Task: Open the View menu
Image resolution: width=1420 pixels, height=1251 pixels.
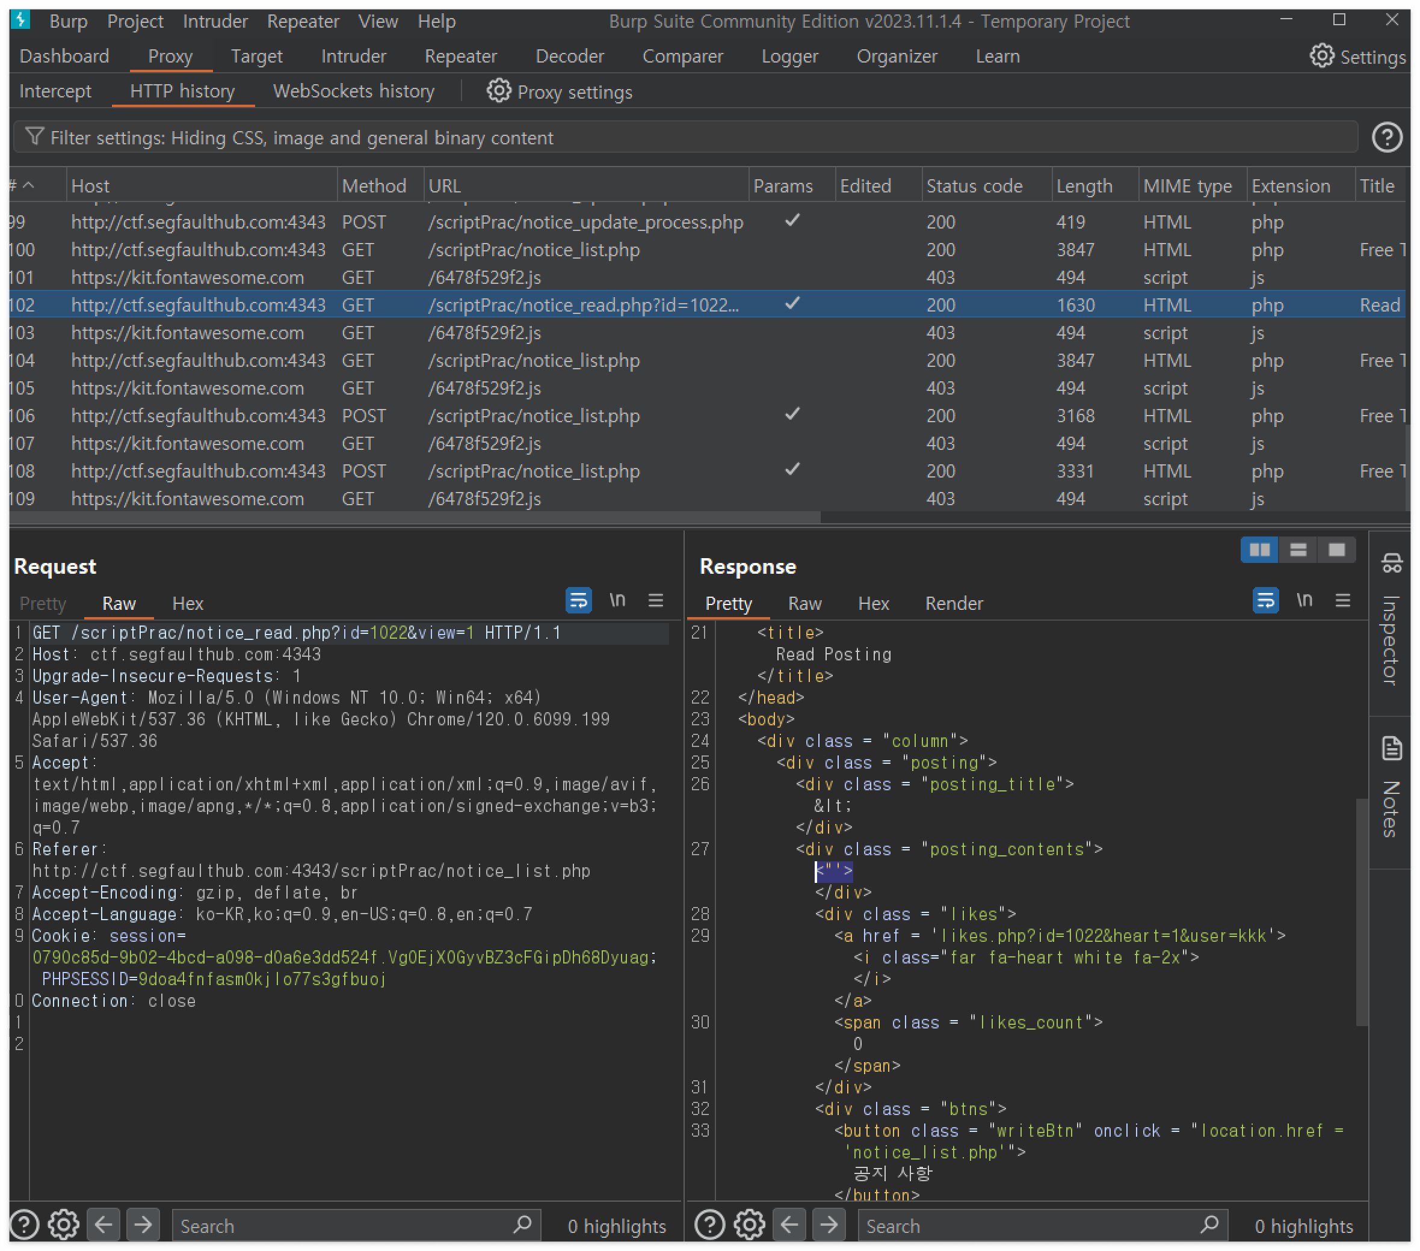Action: coord(378,22)
